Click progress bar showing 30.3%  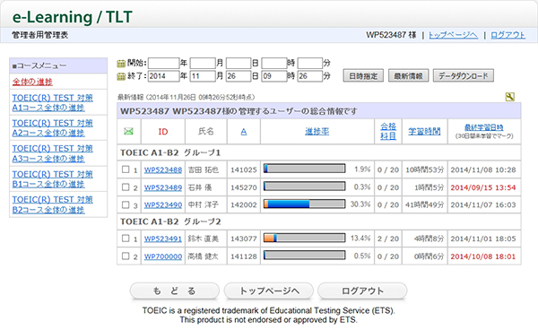tap(304, 204)
